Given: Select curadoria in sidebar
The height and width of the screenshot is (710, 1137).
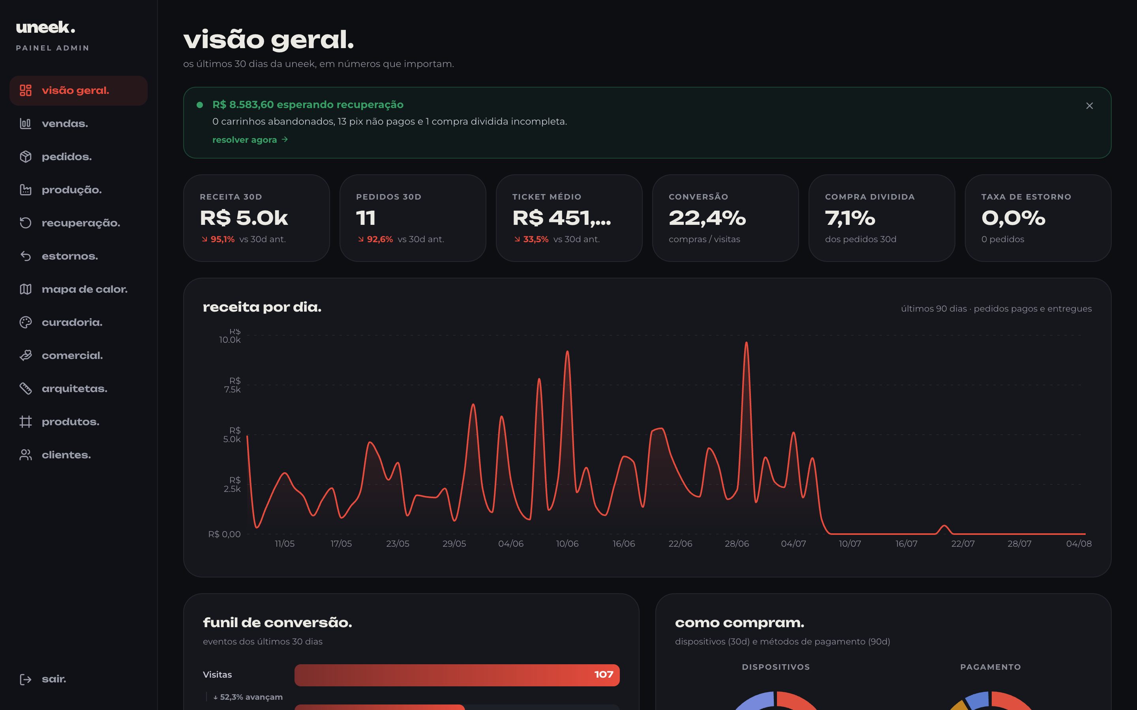Looking at the screenshot, I should click(79, 322).
